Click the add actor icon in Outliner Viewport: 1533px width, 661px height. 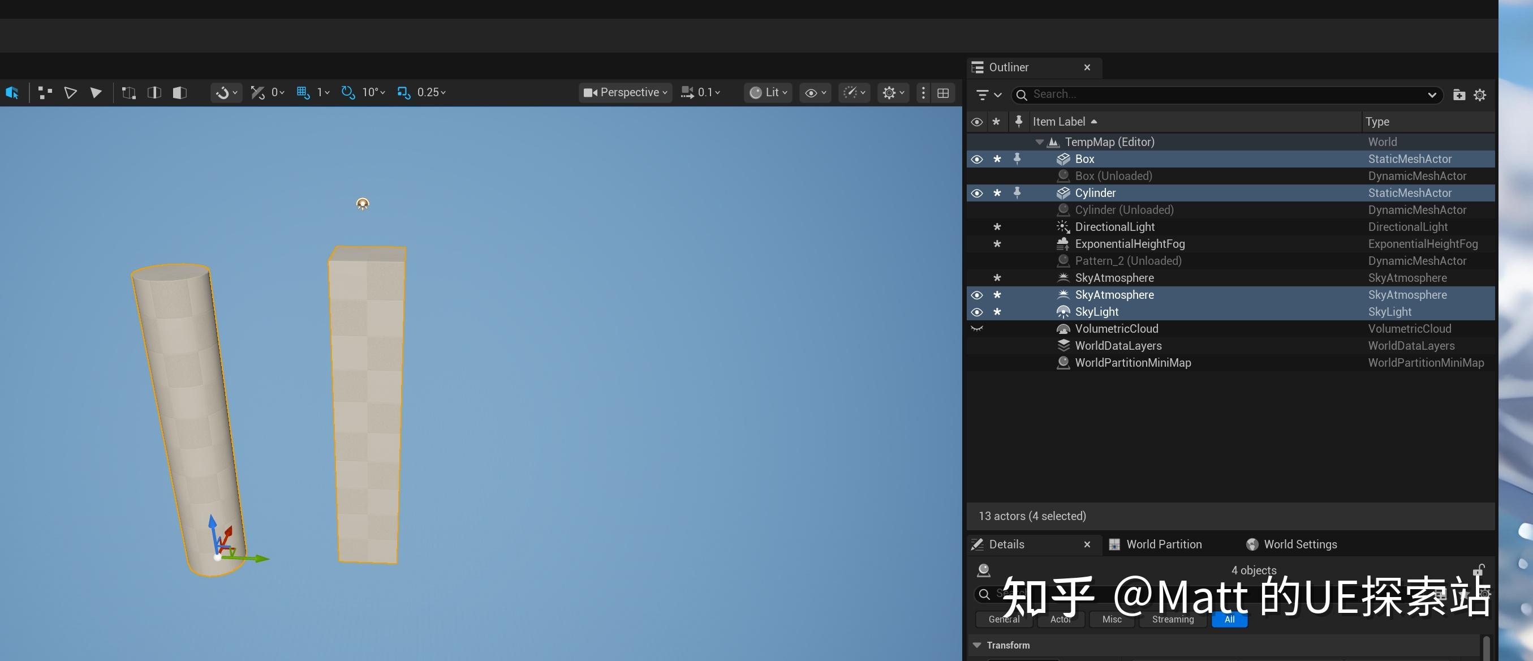1459,95
